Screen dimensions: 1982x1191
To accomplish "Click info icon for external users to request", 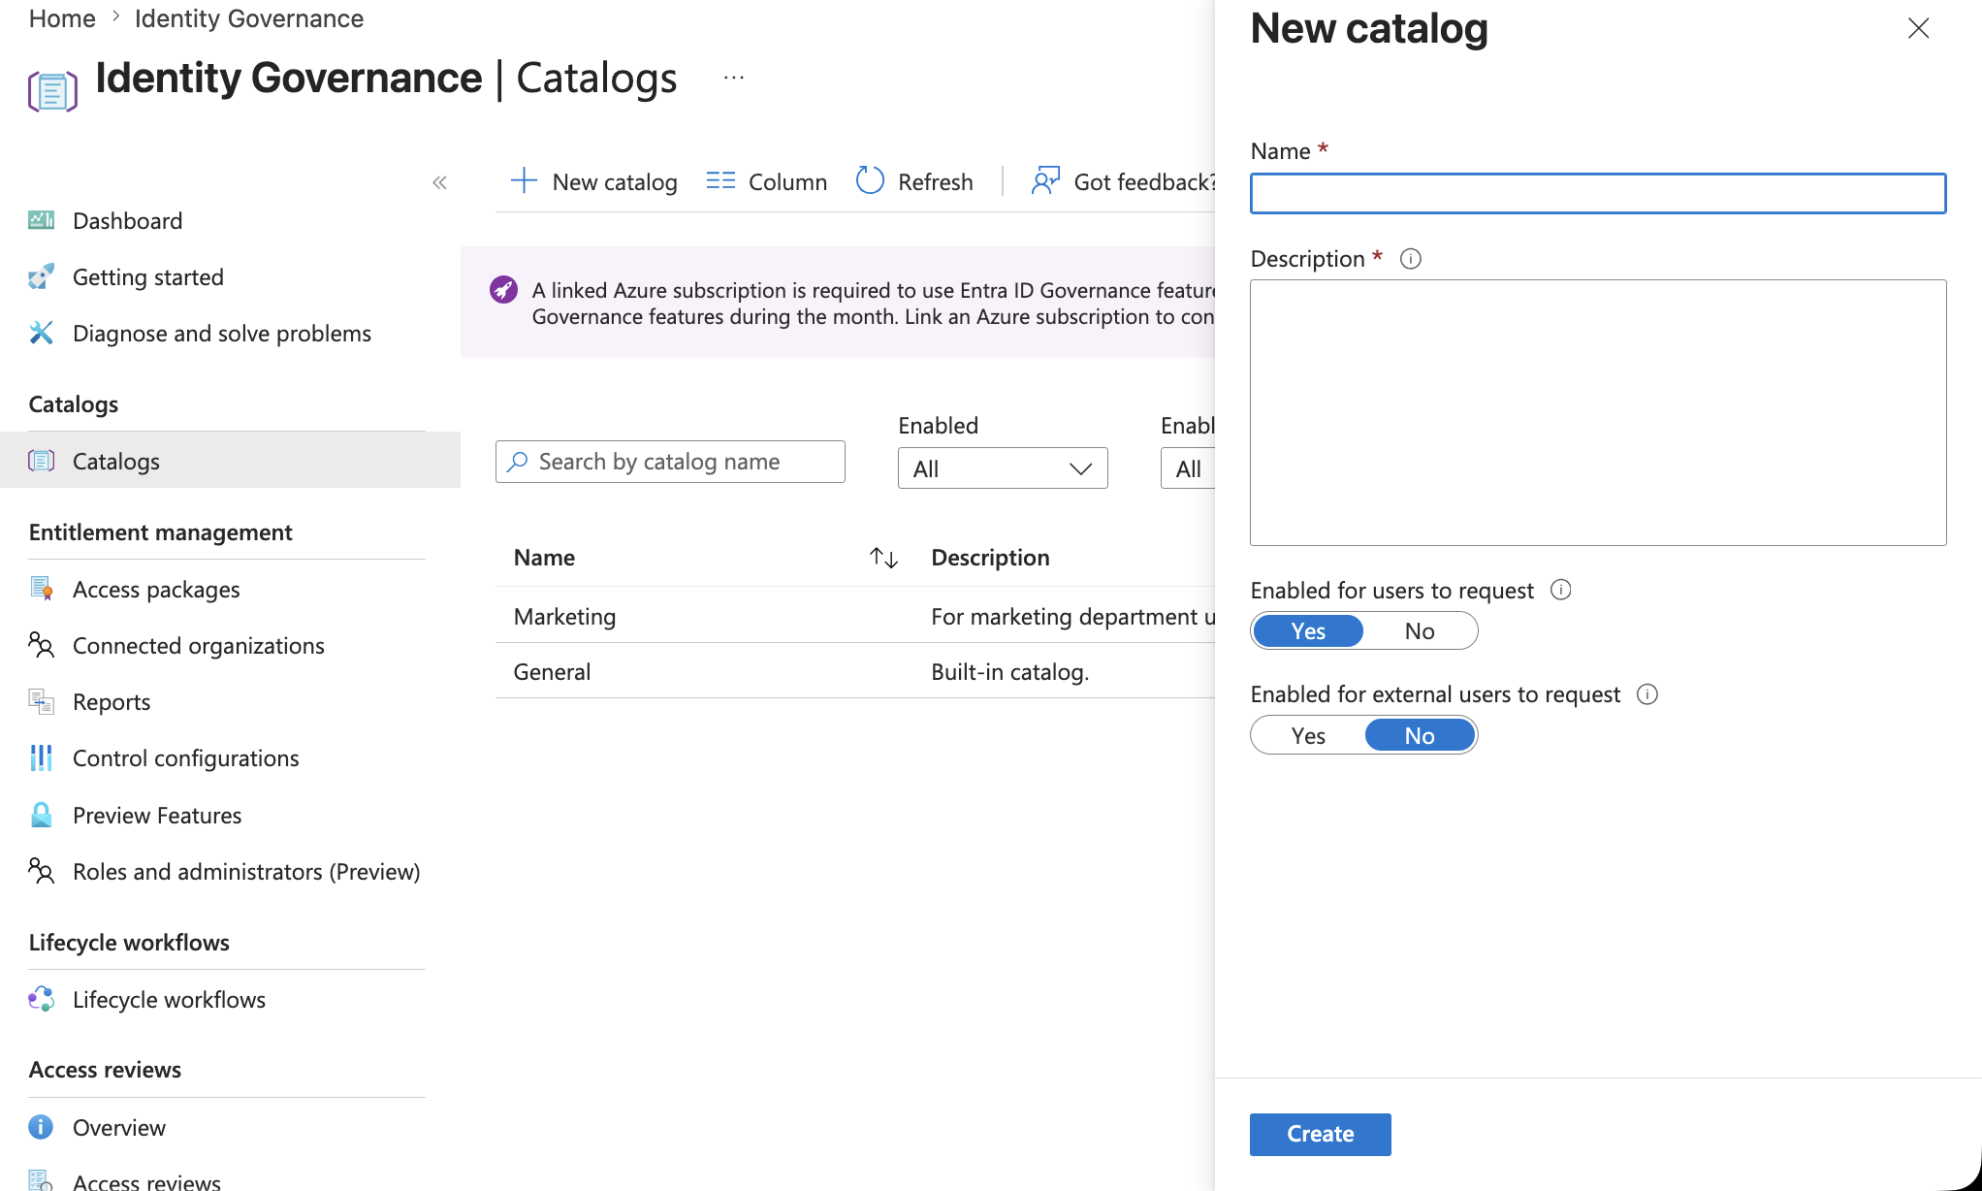I will click(1647, 694).
